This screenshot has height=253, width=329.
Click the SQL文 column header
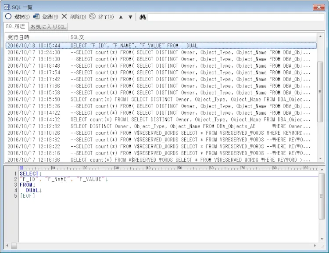[192, 37]
